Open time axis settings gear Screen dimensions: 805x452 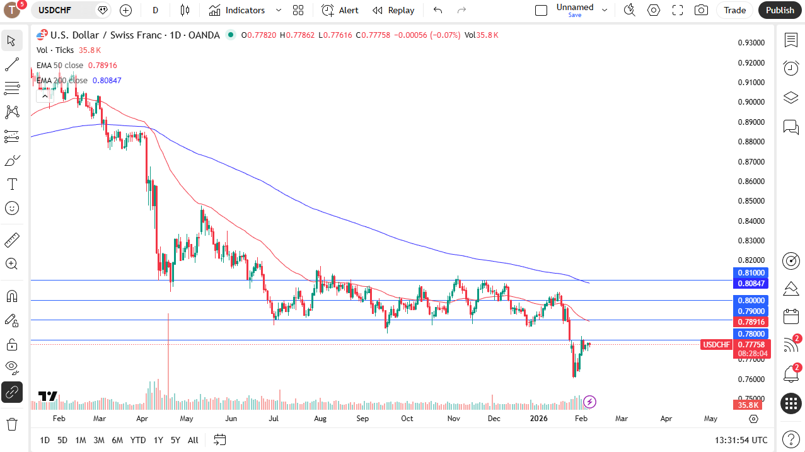(754, 419)
